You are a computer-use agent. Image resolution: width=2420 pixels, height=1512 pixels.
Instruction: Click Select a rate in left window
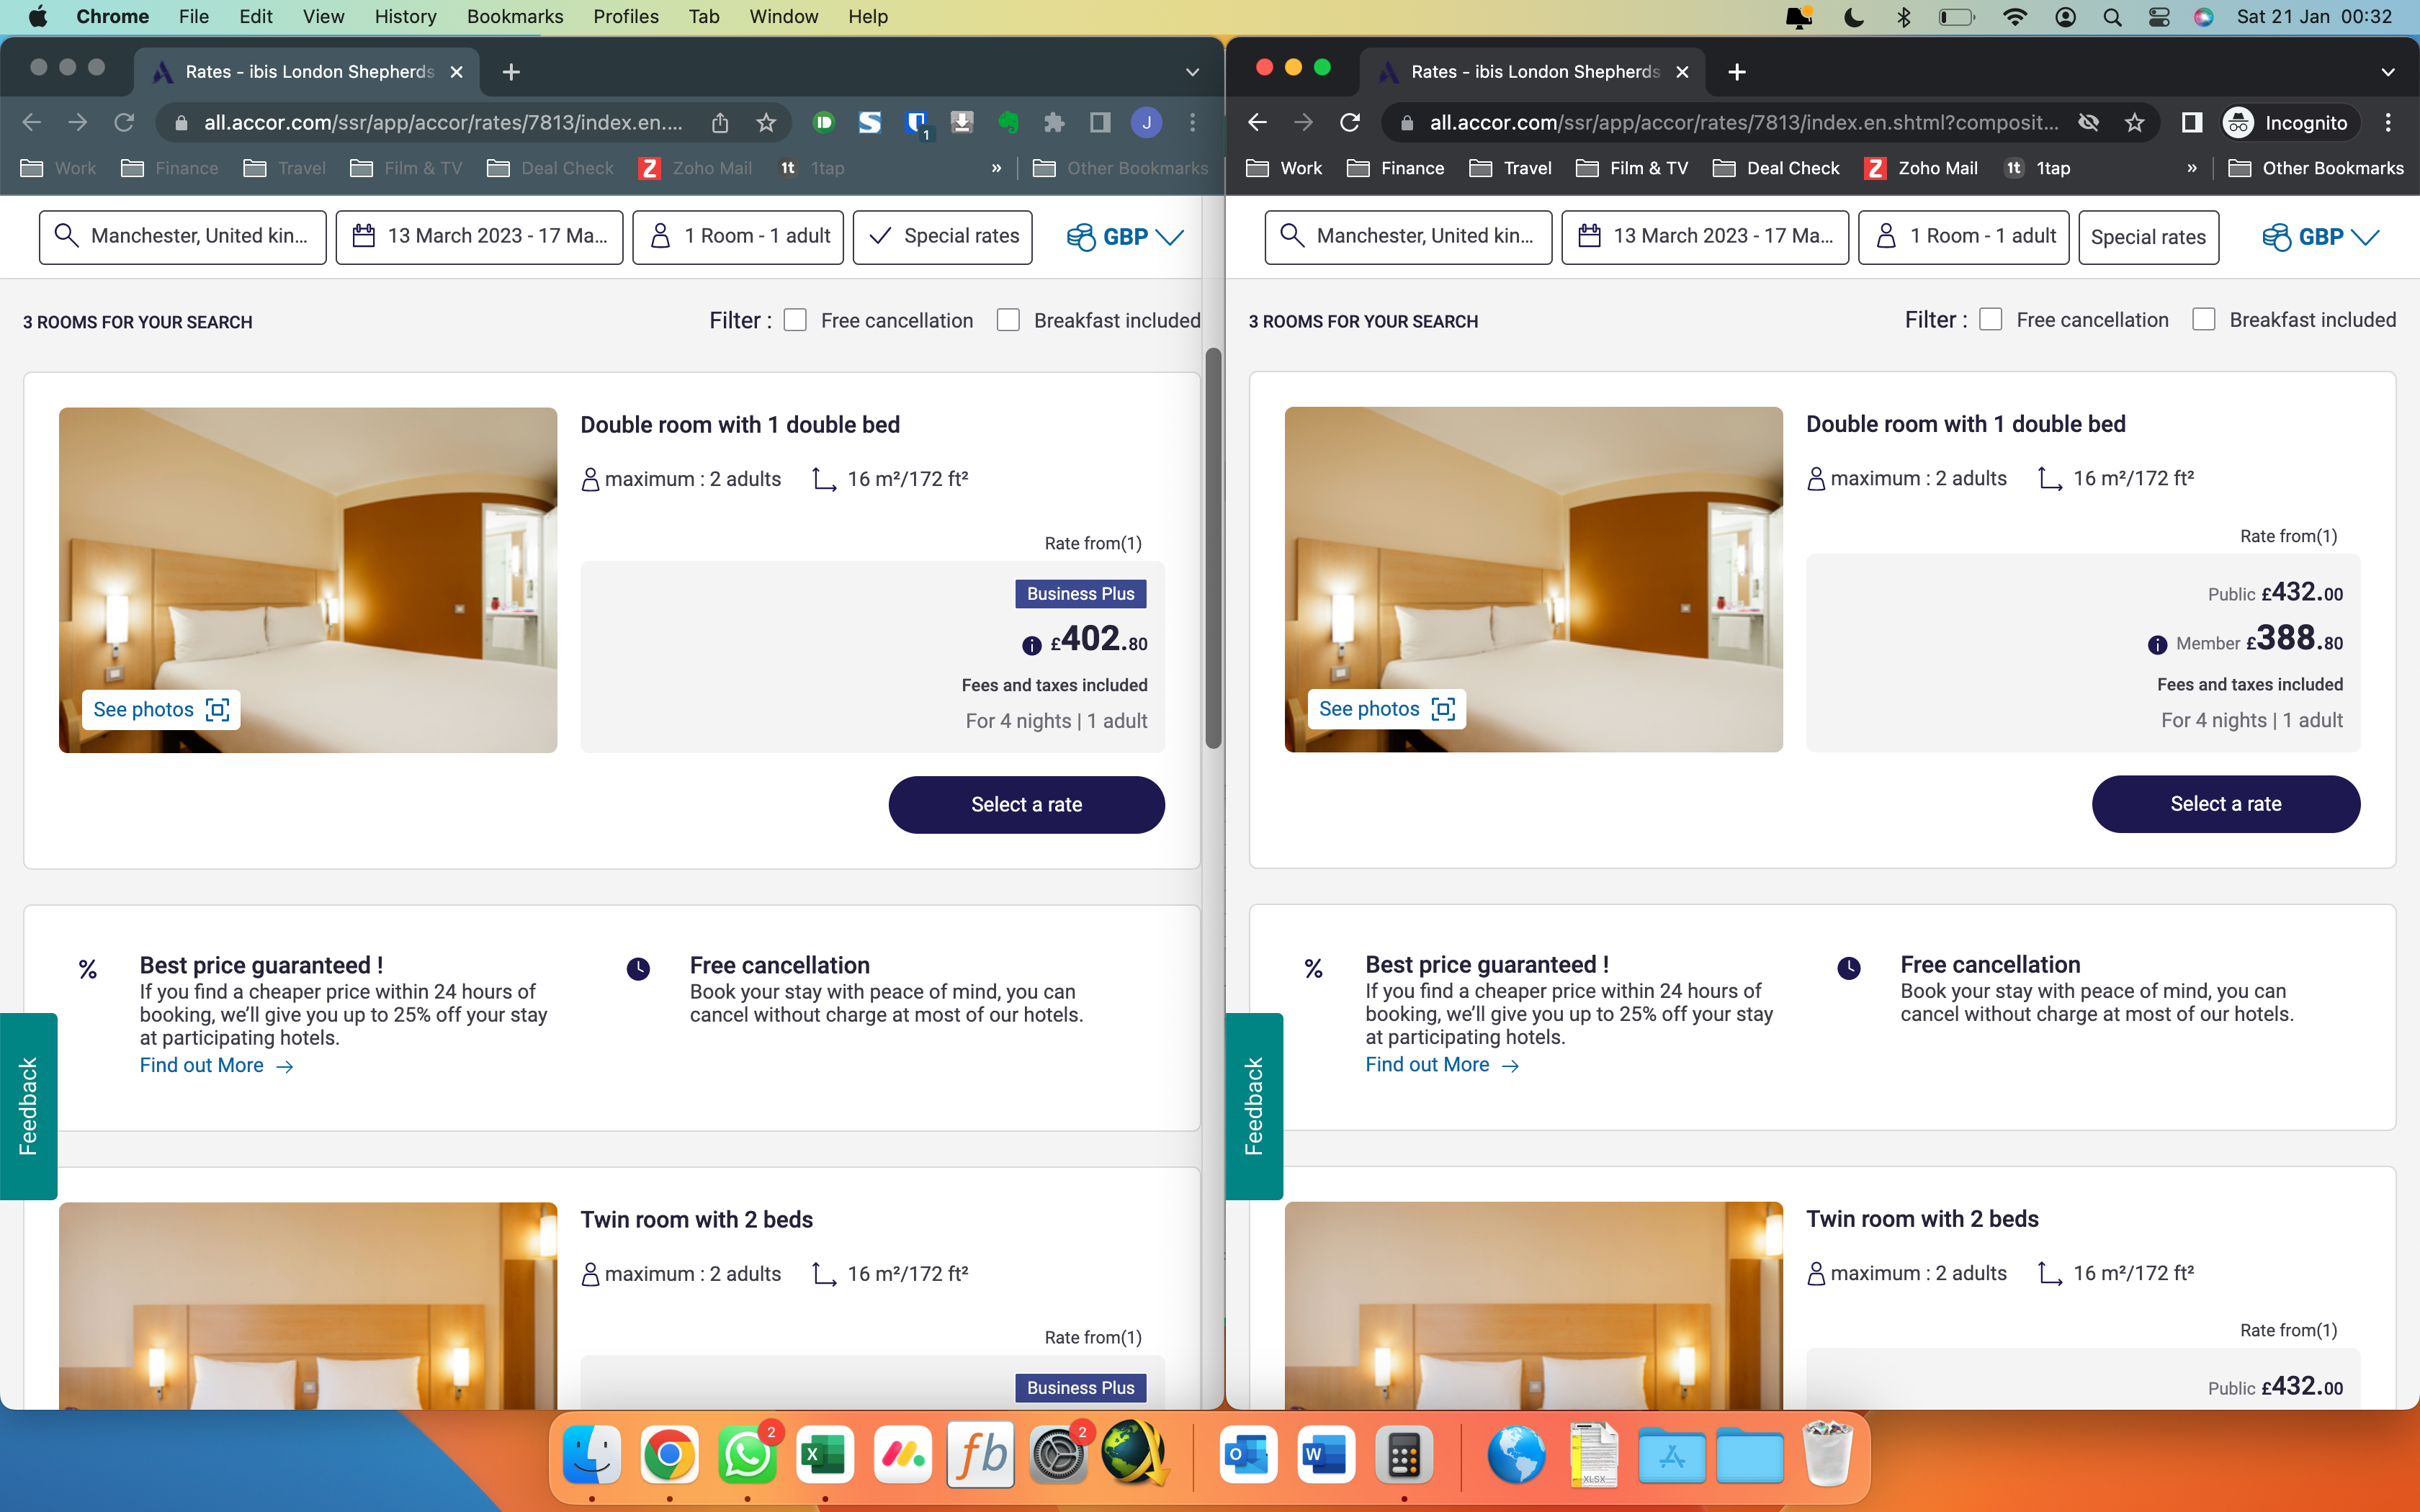1026,804
